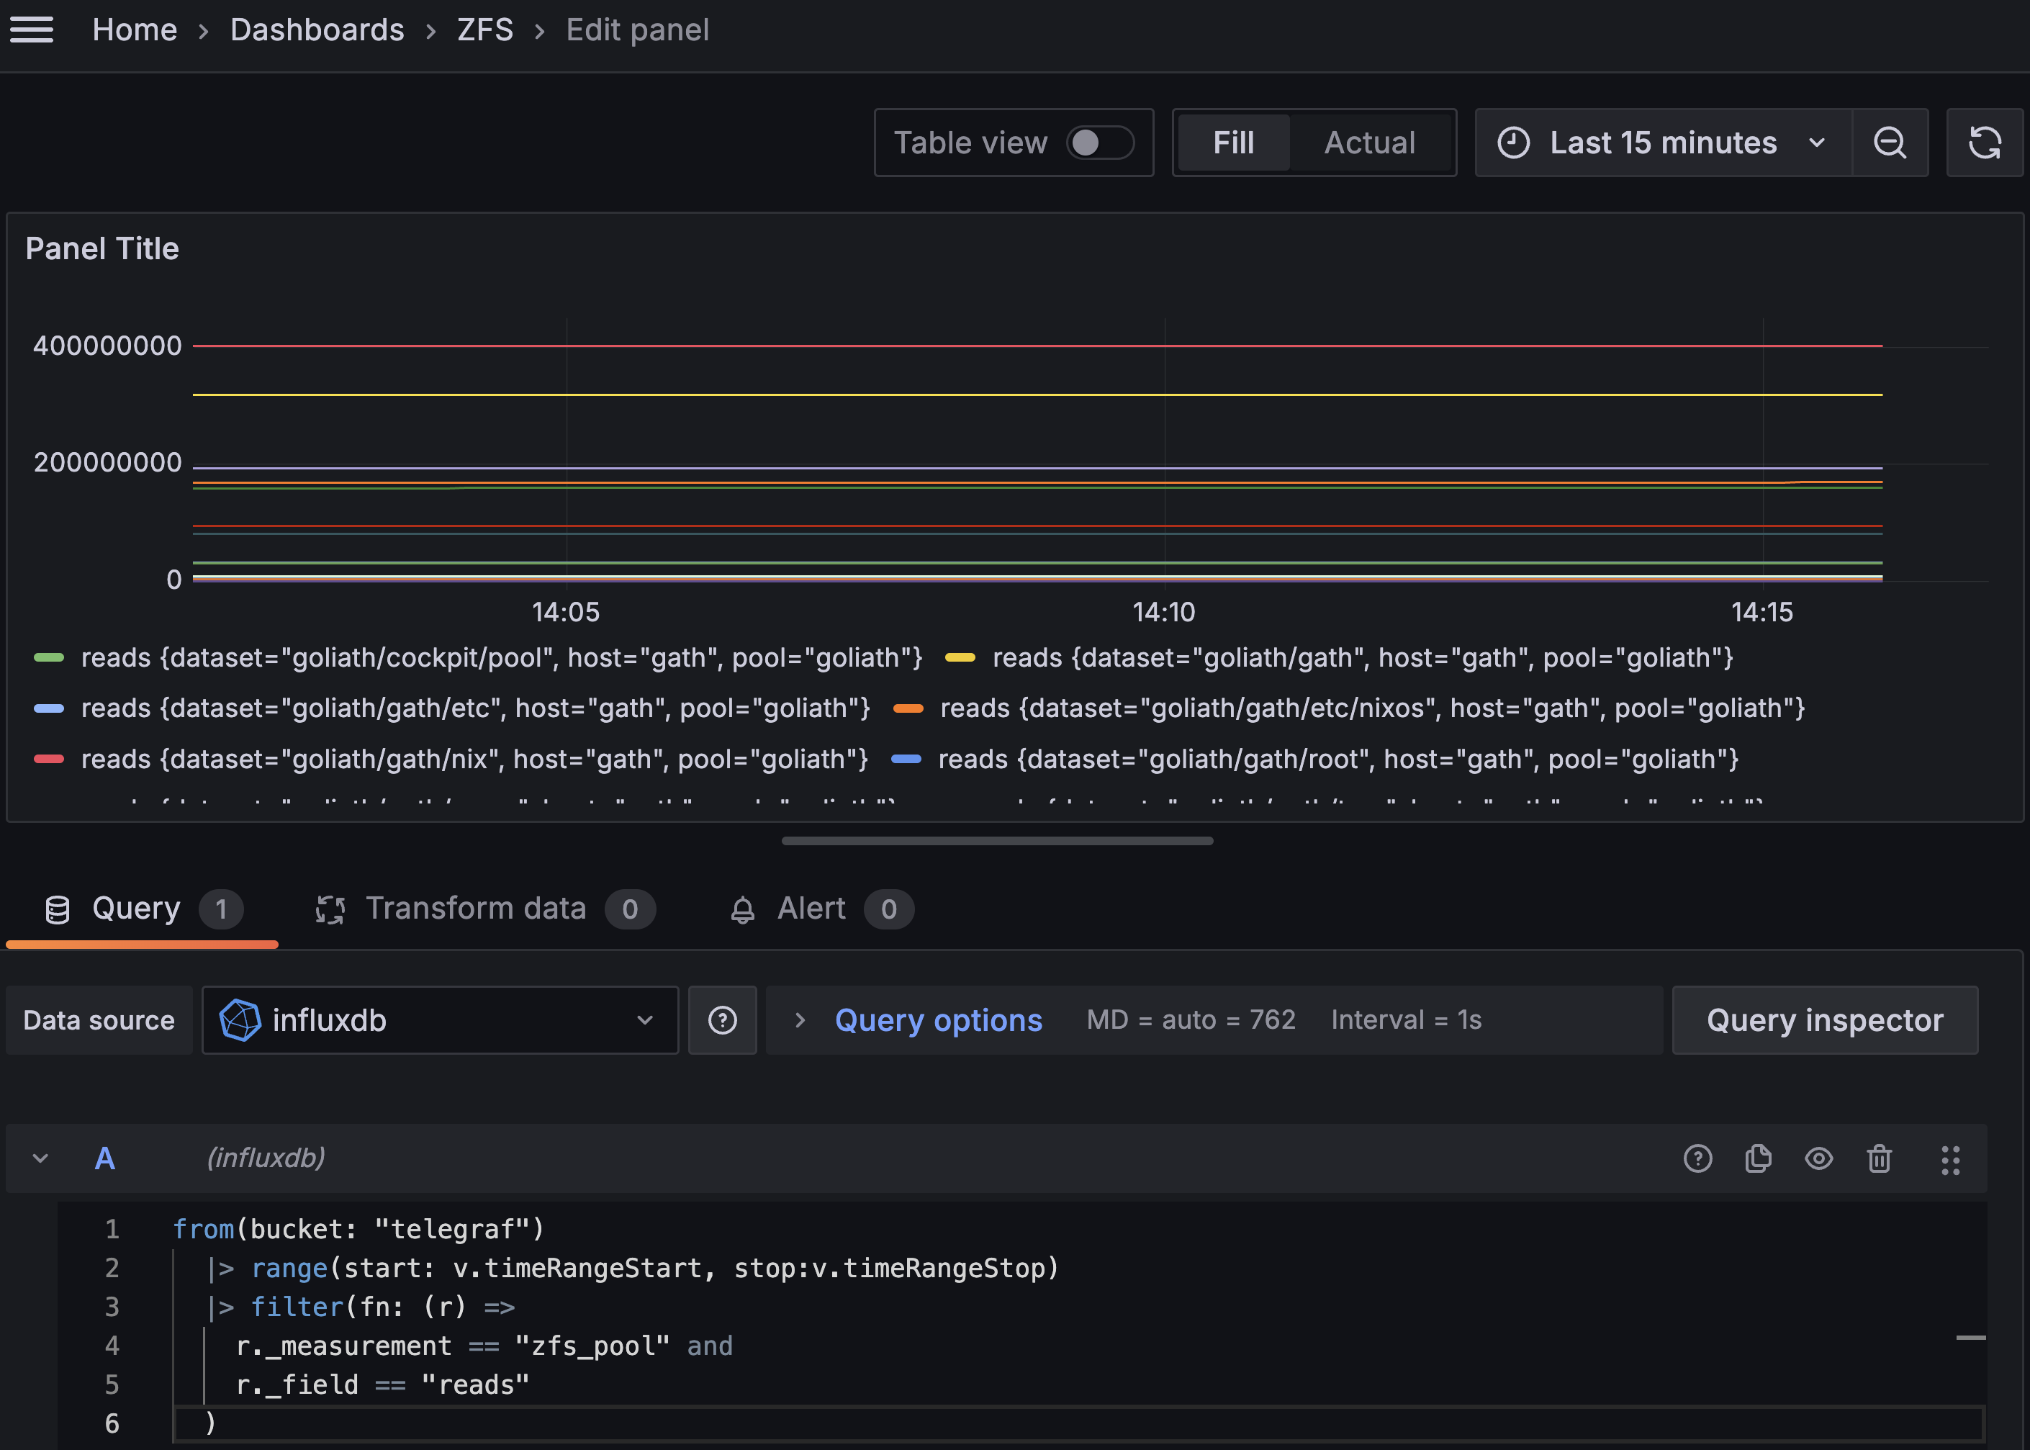The width and height of the screenshot is (2030, 1450).
Task: Open the Query inspector
Action: coord(1824,1019)
